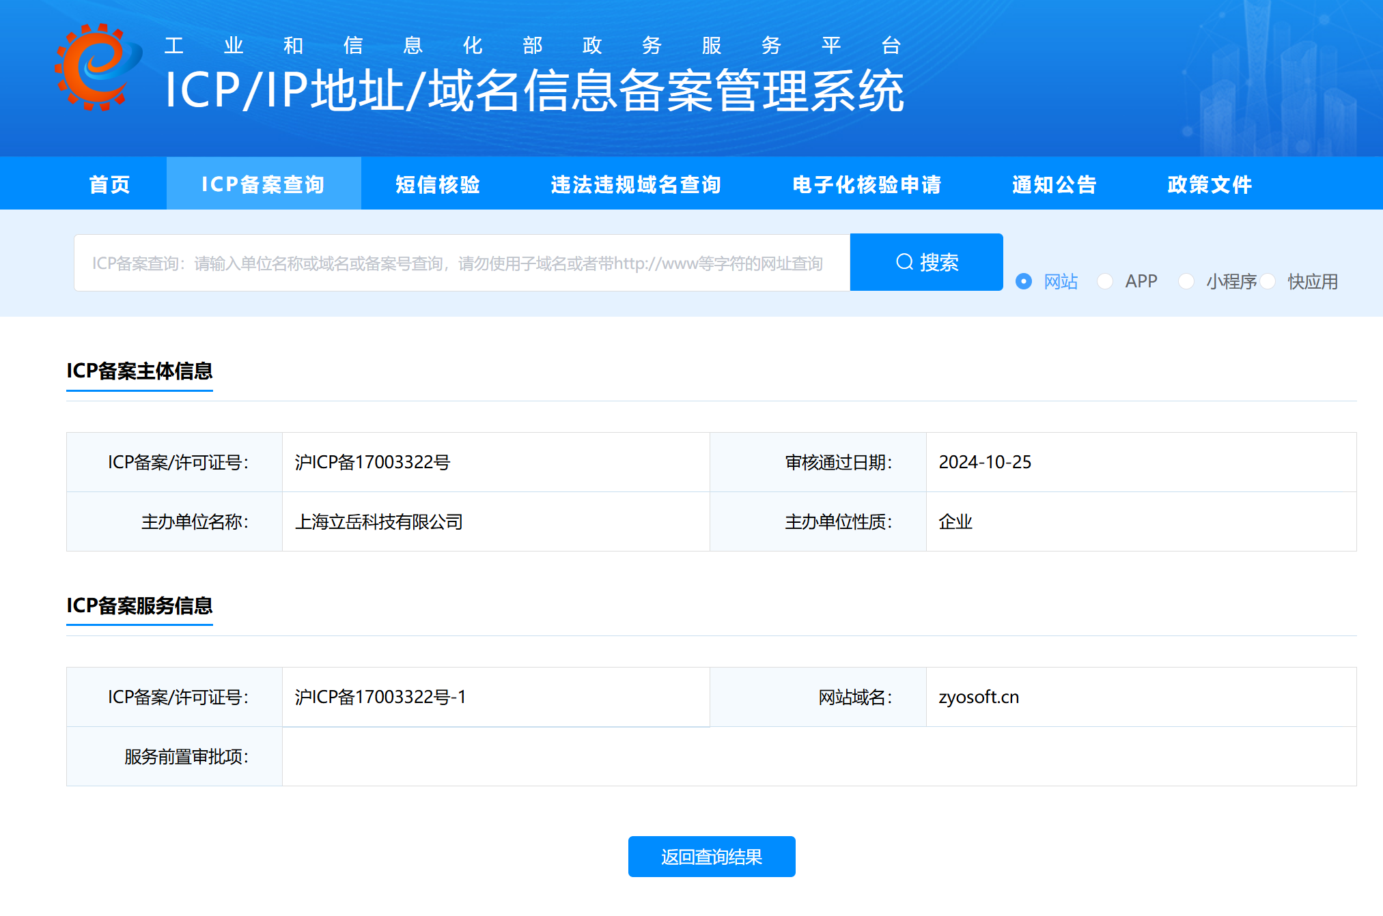Click the magnifier icon in the search button
The height and width of the screenshot is (916, 1383).
904,262
